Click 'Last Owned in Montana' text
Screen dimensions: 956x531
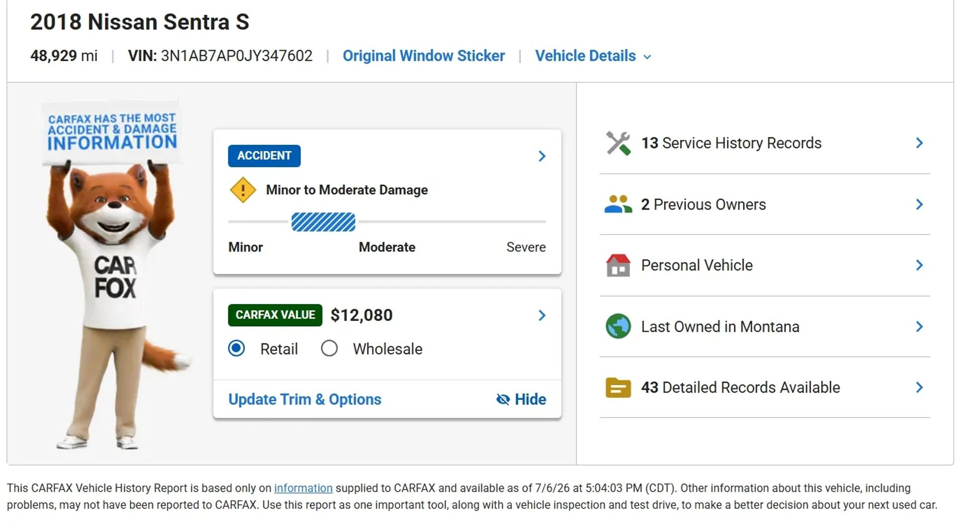(720, 326)
